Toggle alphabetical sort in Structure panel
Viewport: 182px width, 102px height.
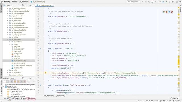pyautogui.click(x=8, y=82)
